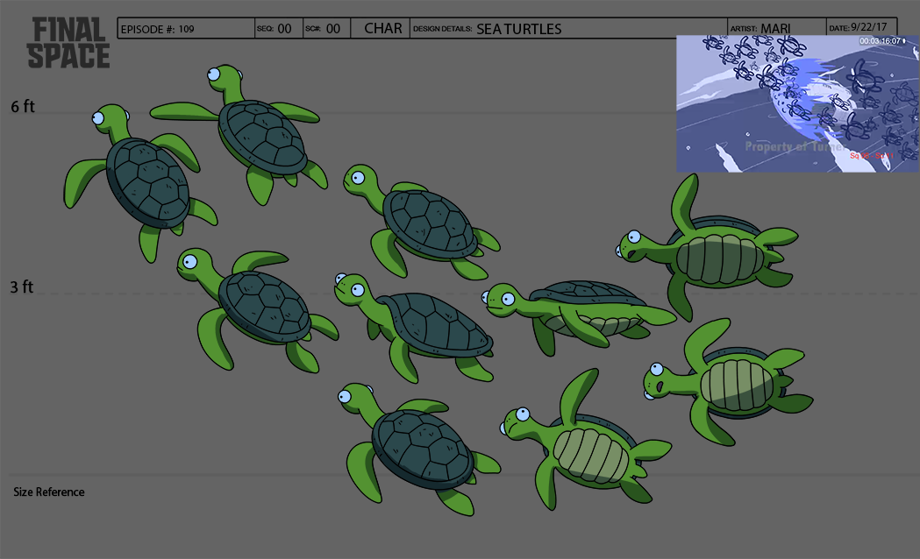Click the 00:03:16:07 timecode on thumbnail
This screenshot has width=920, height=559.
pyautogui.click(x=881, y=41)
